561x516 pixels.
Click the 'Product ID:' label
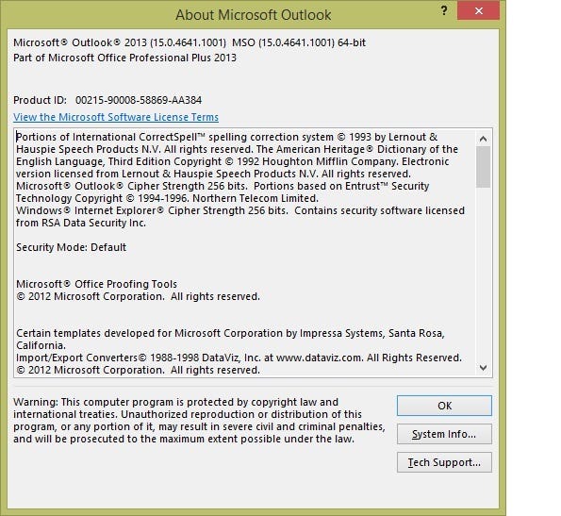click(x=40, y=100)
